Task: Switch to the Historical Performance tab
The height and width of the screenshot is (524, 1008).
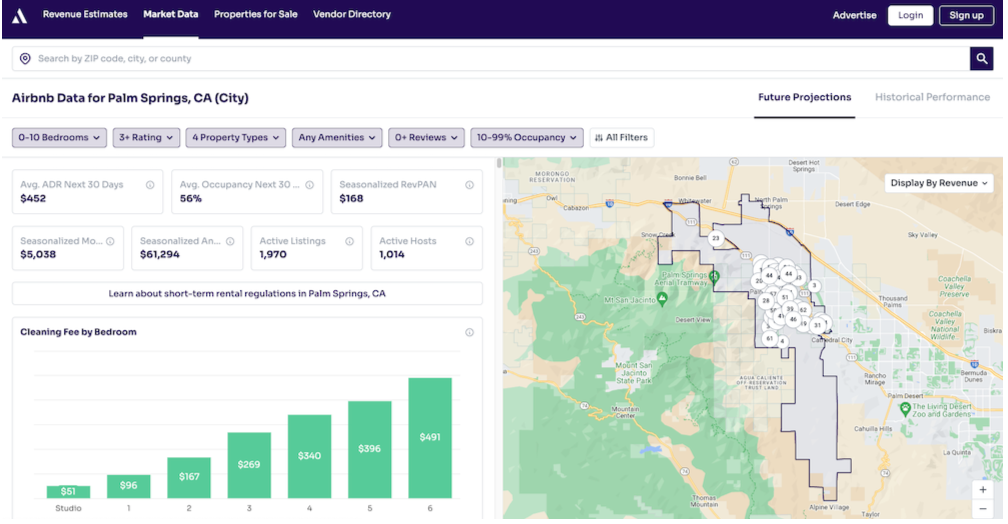Action: coord(932,97)
